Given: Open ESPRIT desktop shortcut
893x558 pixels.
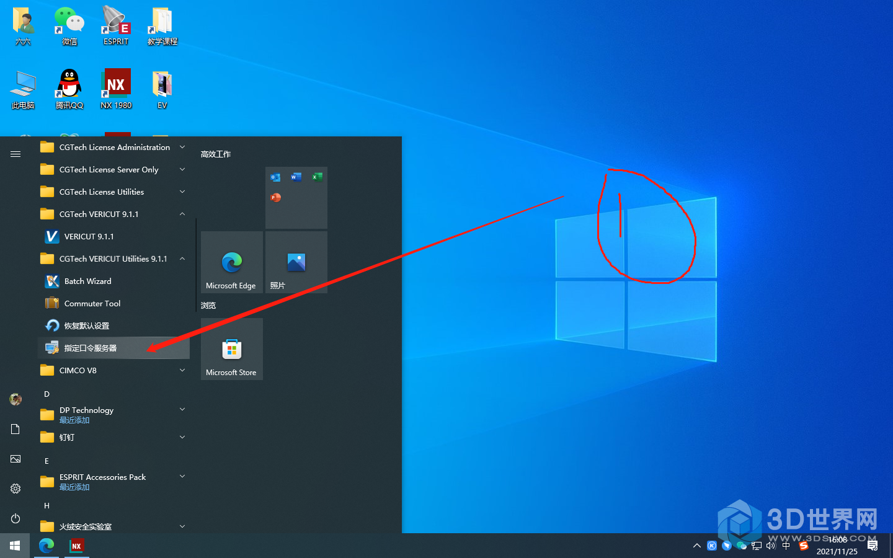Looking at the screenshot, I should [x=116, y=26].
